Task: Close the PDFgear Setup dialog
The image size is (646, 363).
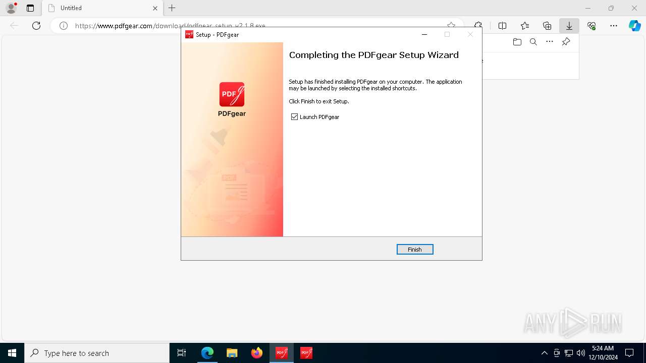Action: click(x=470, y=35)
